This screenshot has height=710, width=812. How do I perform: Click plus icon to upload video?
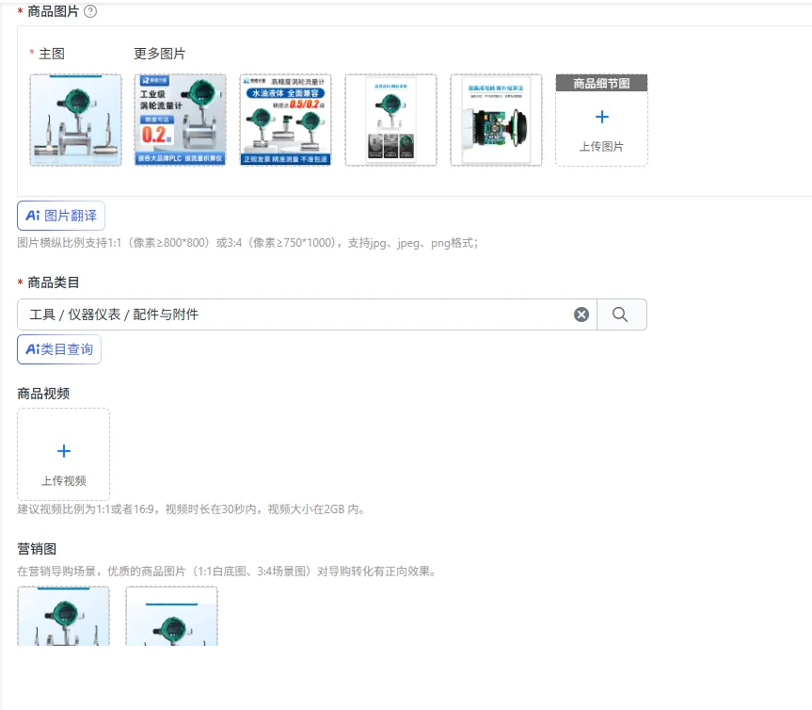pos(64,451)
